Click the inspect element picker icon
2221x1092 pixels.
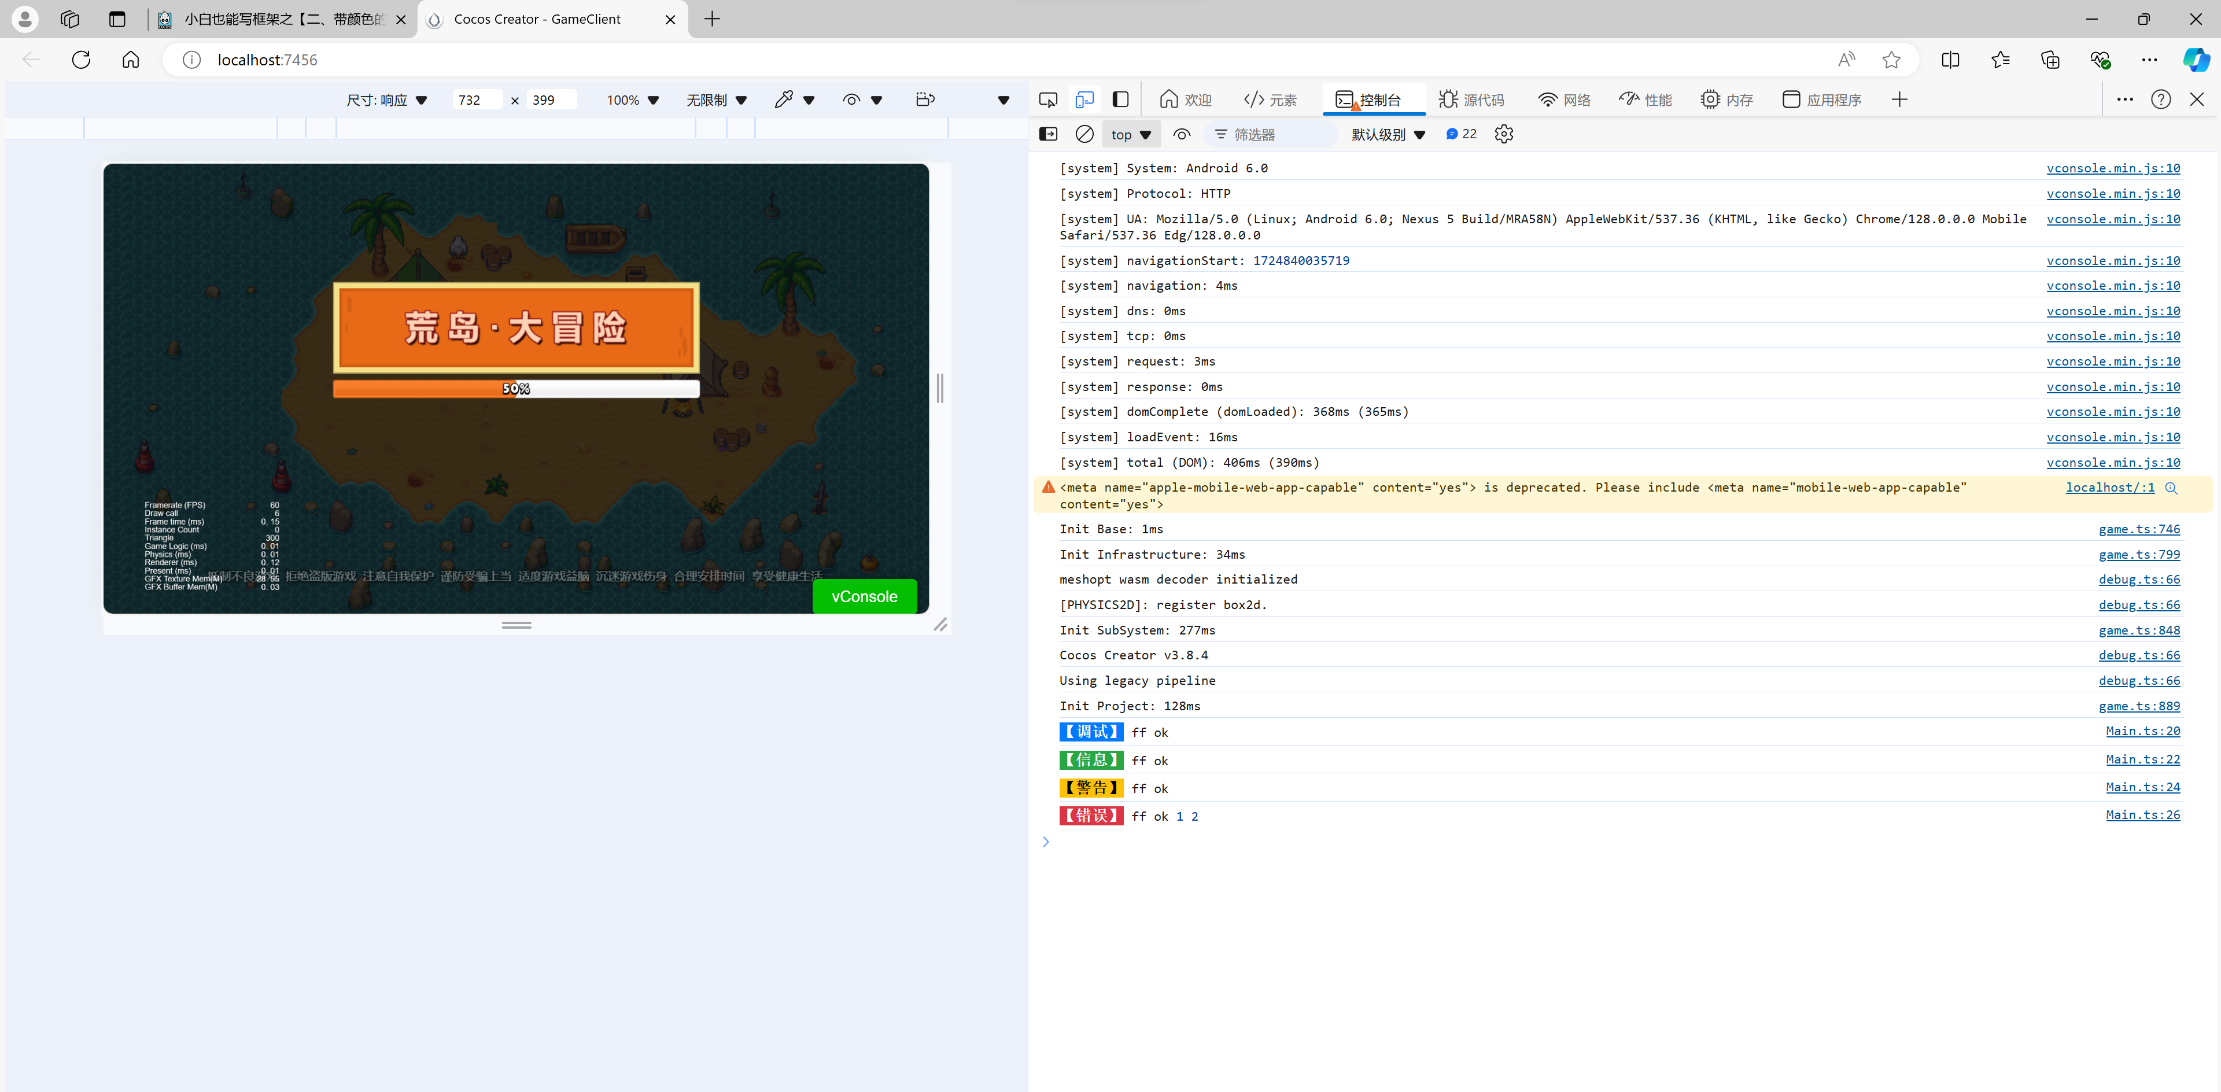[x=1047, y=100]
